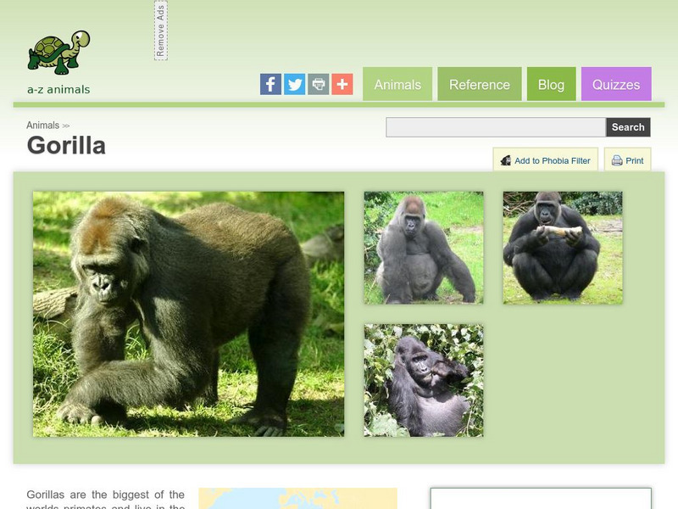The height and width of the screenshot is (509, 678).
Task: Share page via Twitter icon
Action: click(x=294, y=84)
